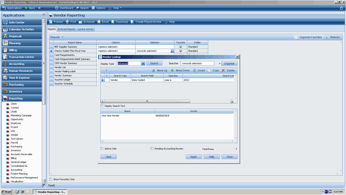This screenshot has width=346, height=195.
Task: Check Pending Accounting Review option
Action: (152, 149)
